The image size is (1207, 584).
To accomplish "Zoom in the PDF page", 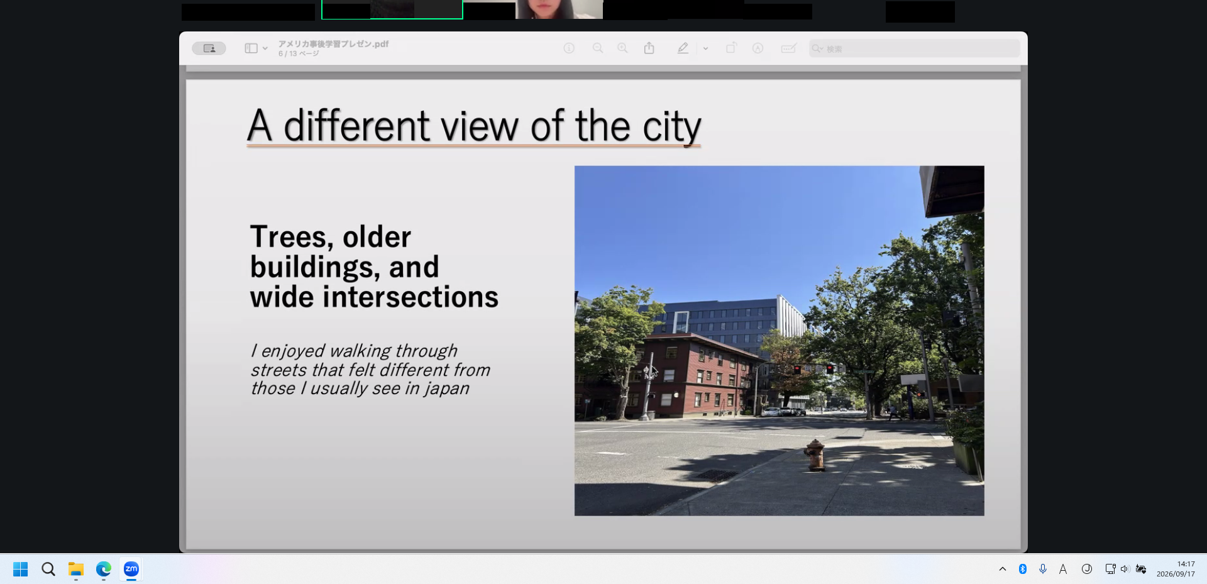I will 622,48.
